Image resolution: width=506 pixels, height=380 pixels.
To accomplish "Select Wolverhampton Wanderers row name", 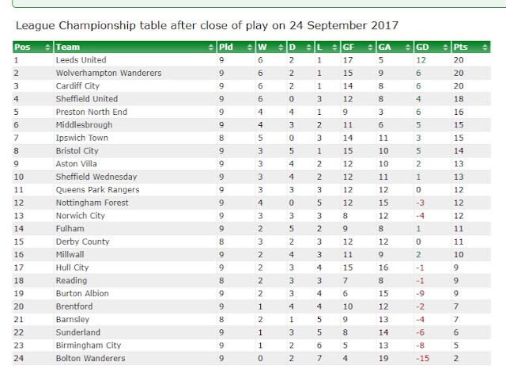I will tap(109, 73).
